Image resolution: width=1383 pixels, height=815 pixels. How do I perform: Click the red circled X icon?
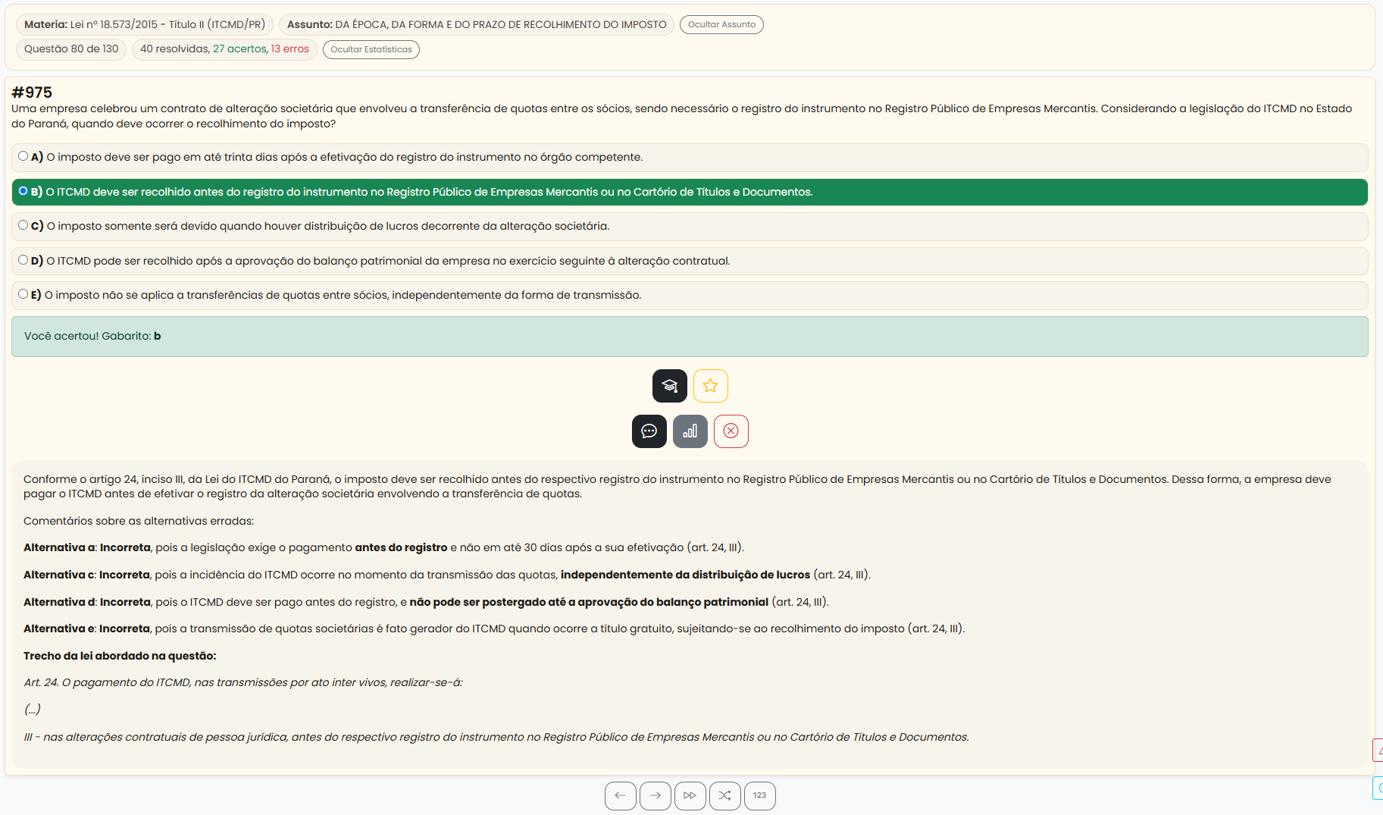click(x=731, y=431)
